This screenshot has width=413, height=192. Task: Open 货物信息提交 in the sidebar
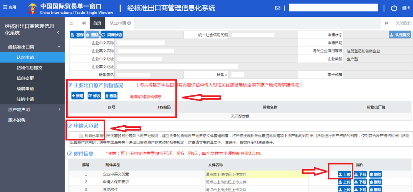coord(29,68)
